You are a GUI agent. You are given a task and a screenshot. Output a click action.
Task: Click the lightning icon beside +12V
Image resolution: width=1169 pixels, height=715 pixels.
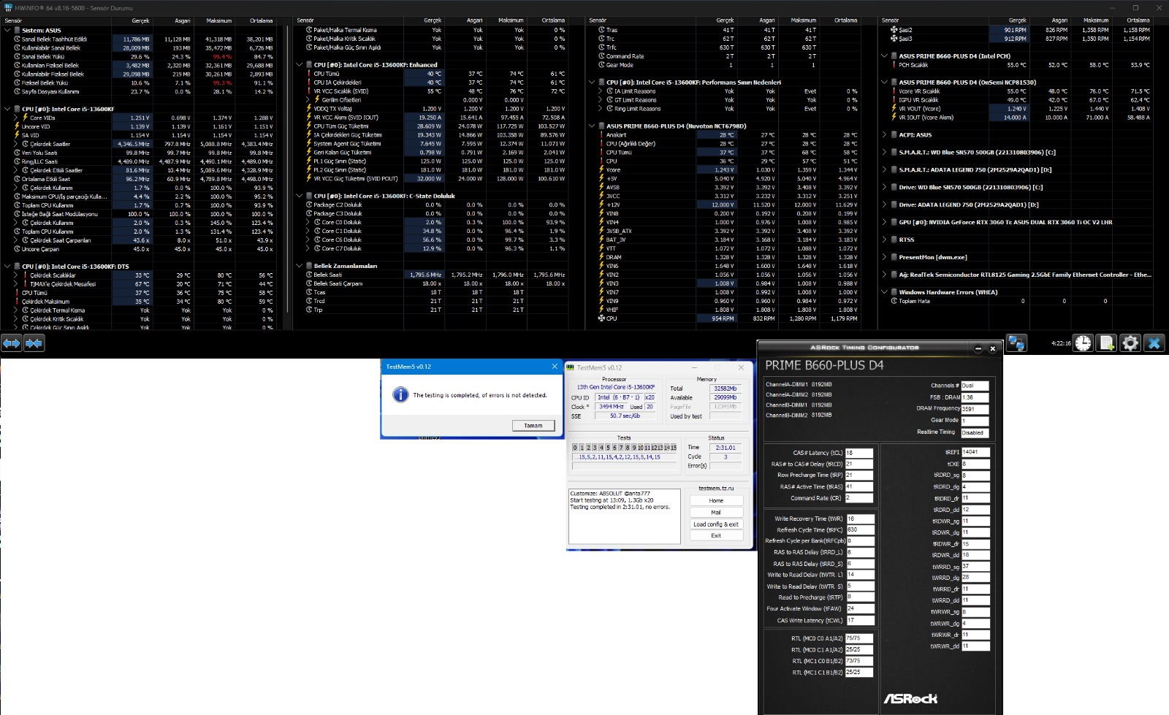coord(601,204)
